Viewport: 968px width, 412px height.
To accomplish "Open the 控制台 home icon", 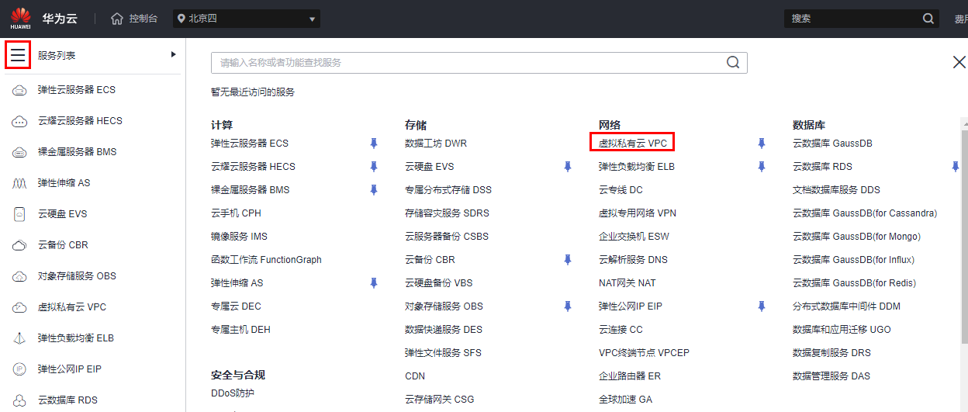I will 117,18.
